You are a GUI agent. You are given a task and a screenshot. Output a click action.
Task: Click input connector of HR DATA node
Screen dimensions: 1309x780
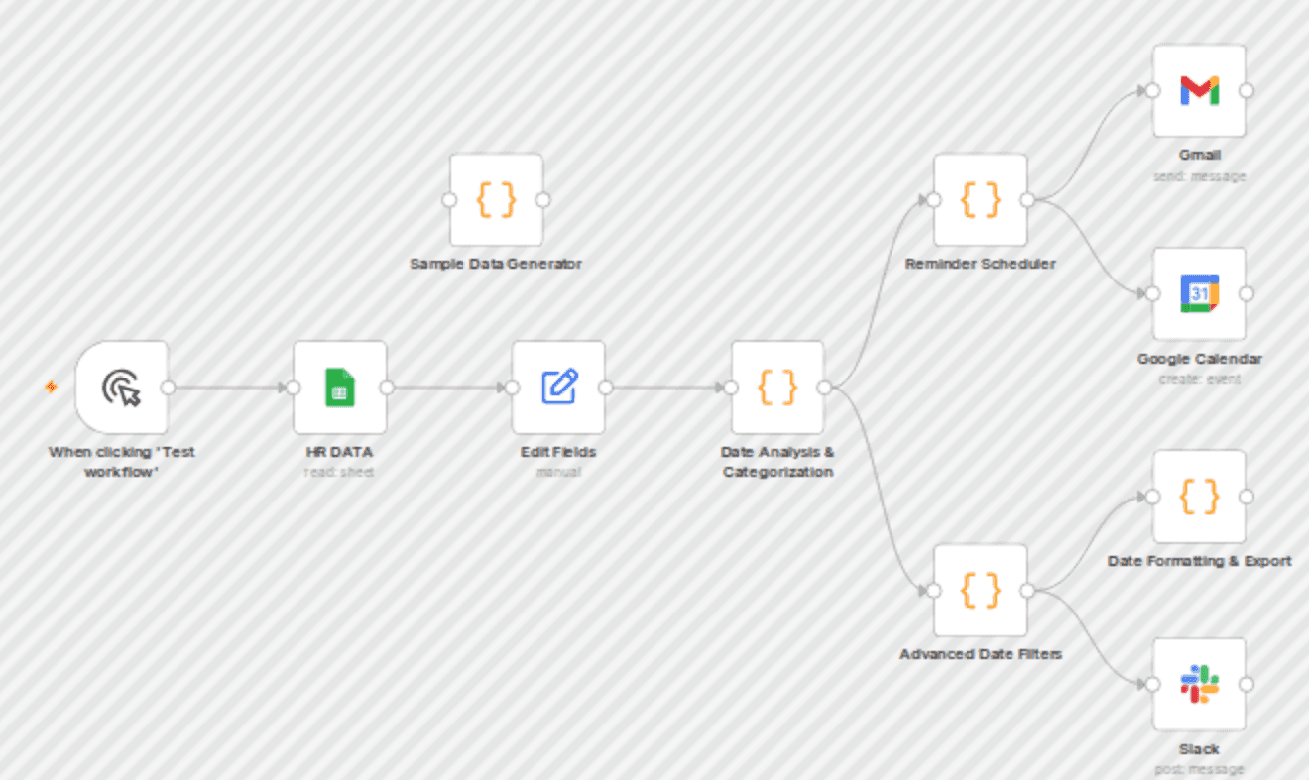point(294,388)
